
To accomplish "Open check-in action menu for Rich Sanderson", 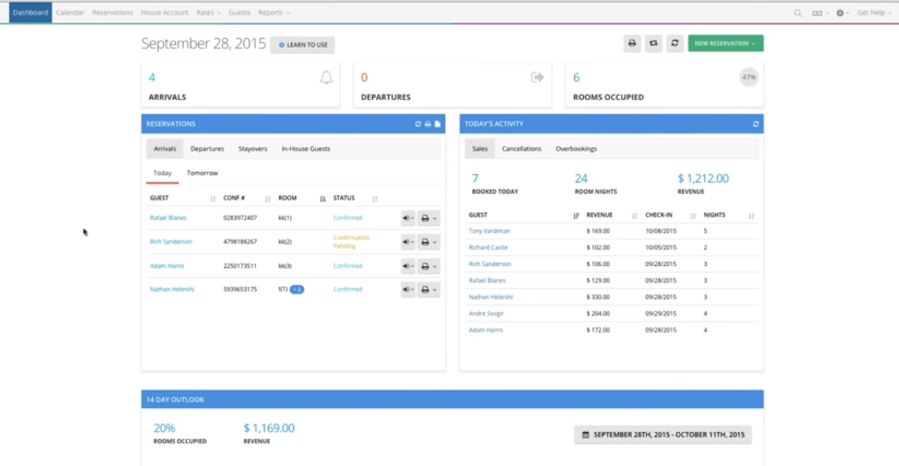I will coord(408,242).
